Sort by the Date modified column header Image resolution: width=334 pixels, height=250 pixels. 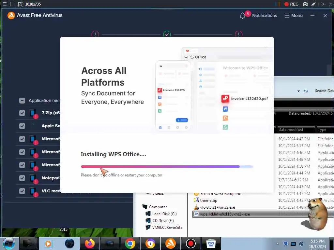[x=296, y=130]
